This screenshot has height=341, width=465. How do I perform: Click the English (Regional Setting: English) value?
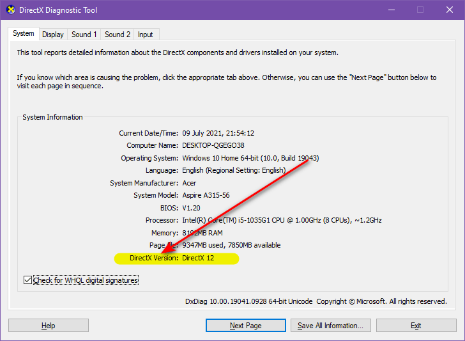pos(234,170)
